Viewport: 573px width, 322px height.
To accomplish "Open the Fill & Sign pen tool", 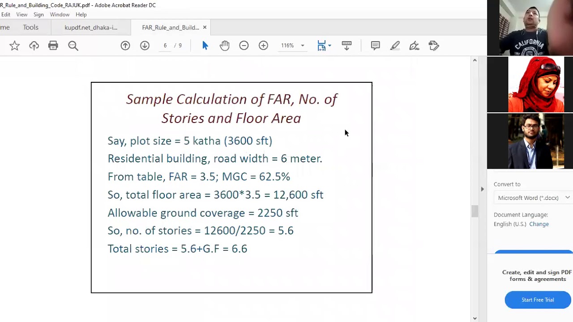I will coord(414,46).
